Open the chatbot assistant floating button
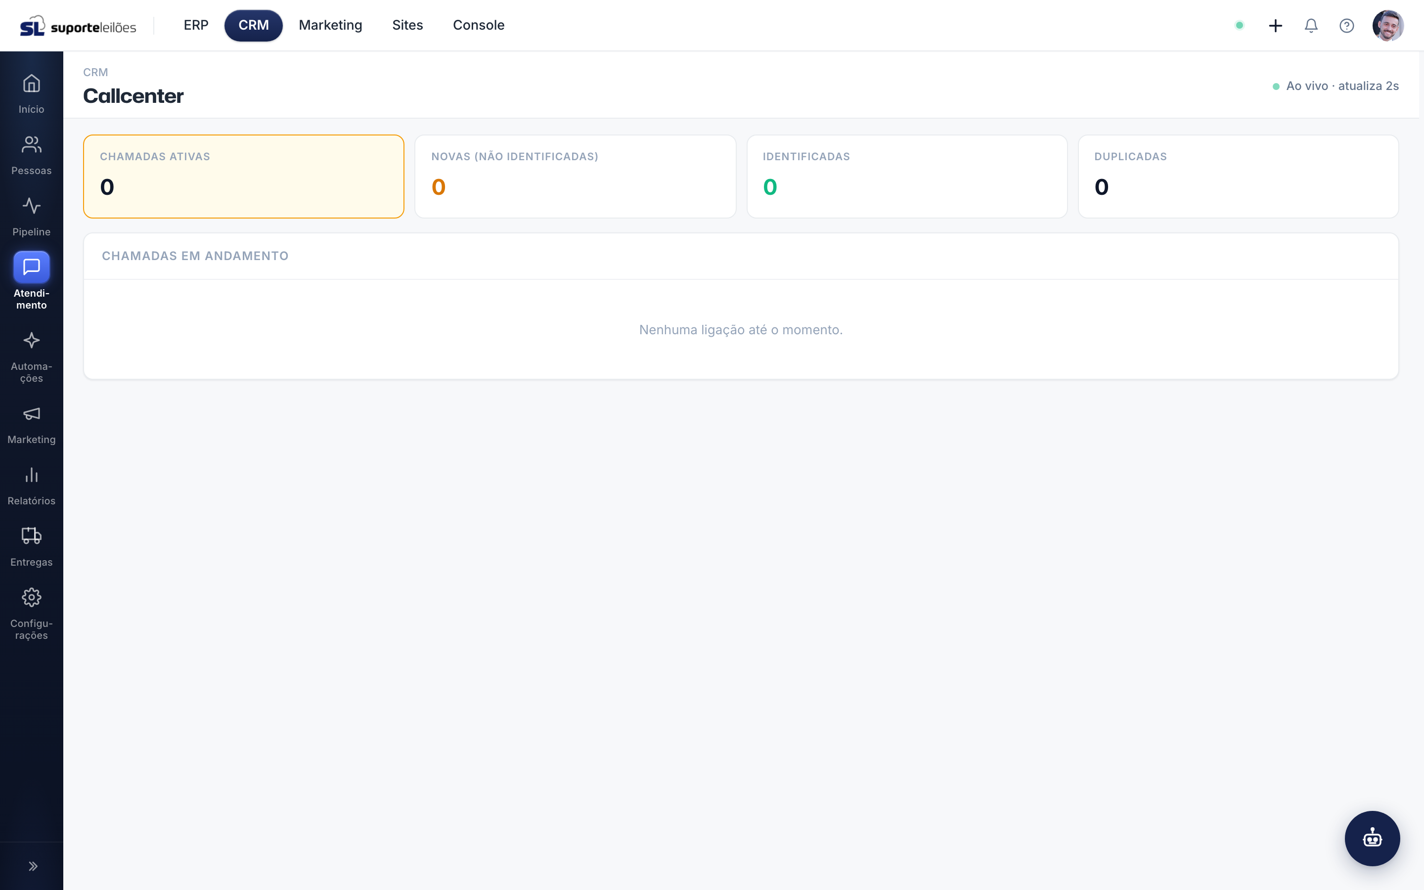 tap(1372, 838)
